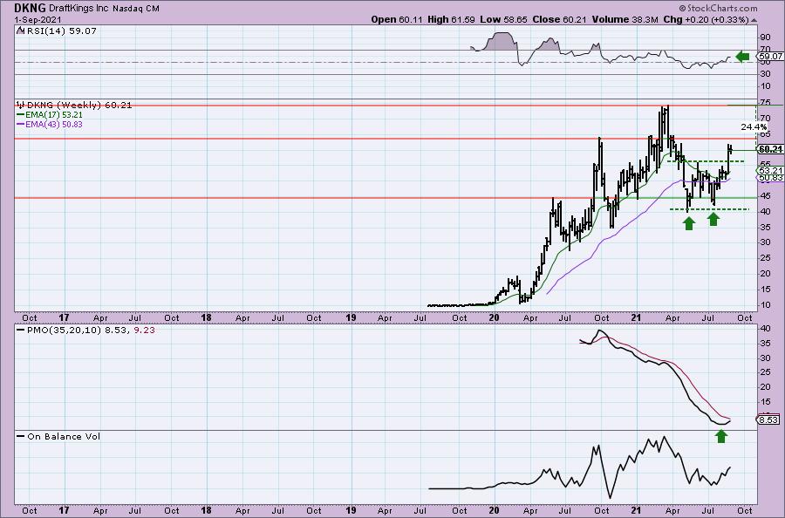The height and width of the screenshot is (518, 785).
Task: Click the 75 level on the price axis
Action: 765,103
